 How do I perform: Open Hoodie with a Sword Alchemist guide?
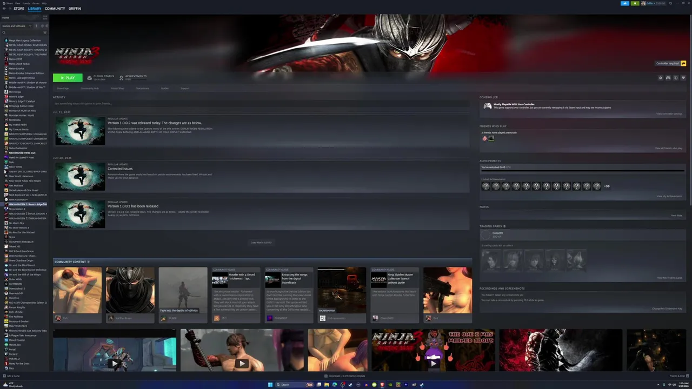236,295
